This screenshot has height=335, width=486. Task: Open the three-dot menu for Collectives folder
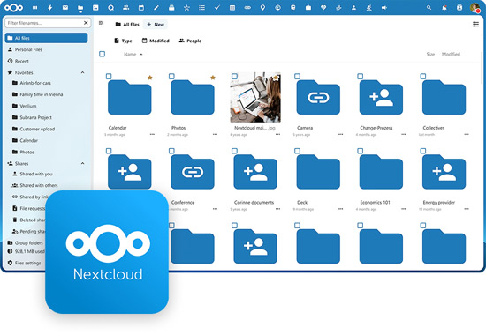[467, 134]
